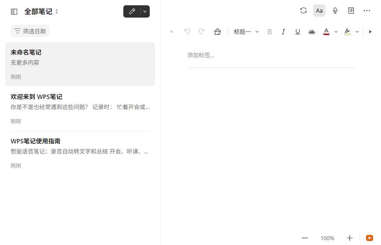Apply yellow highlight color
This screenshot has width=381, height=245.
pyautogui.click(x=348, y=32)
